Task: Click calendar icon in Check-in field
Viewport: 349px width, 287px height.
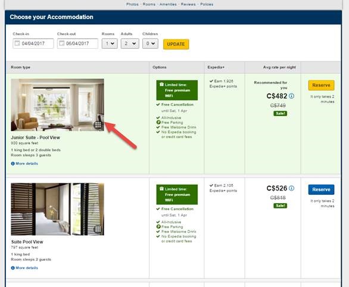Action: click(x=17, y=43)
